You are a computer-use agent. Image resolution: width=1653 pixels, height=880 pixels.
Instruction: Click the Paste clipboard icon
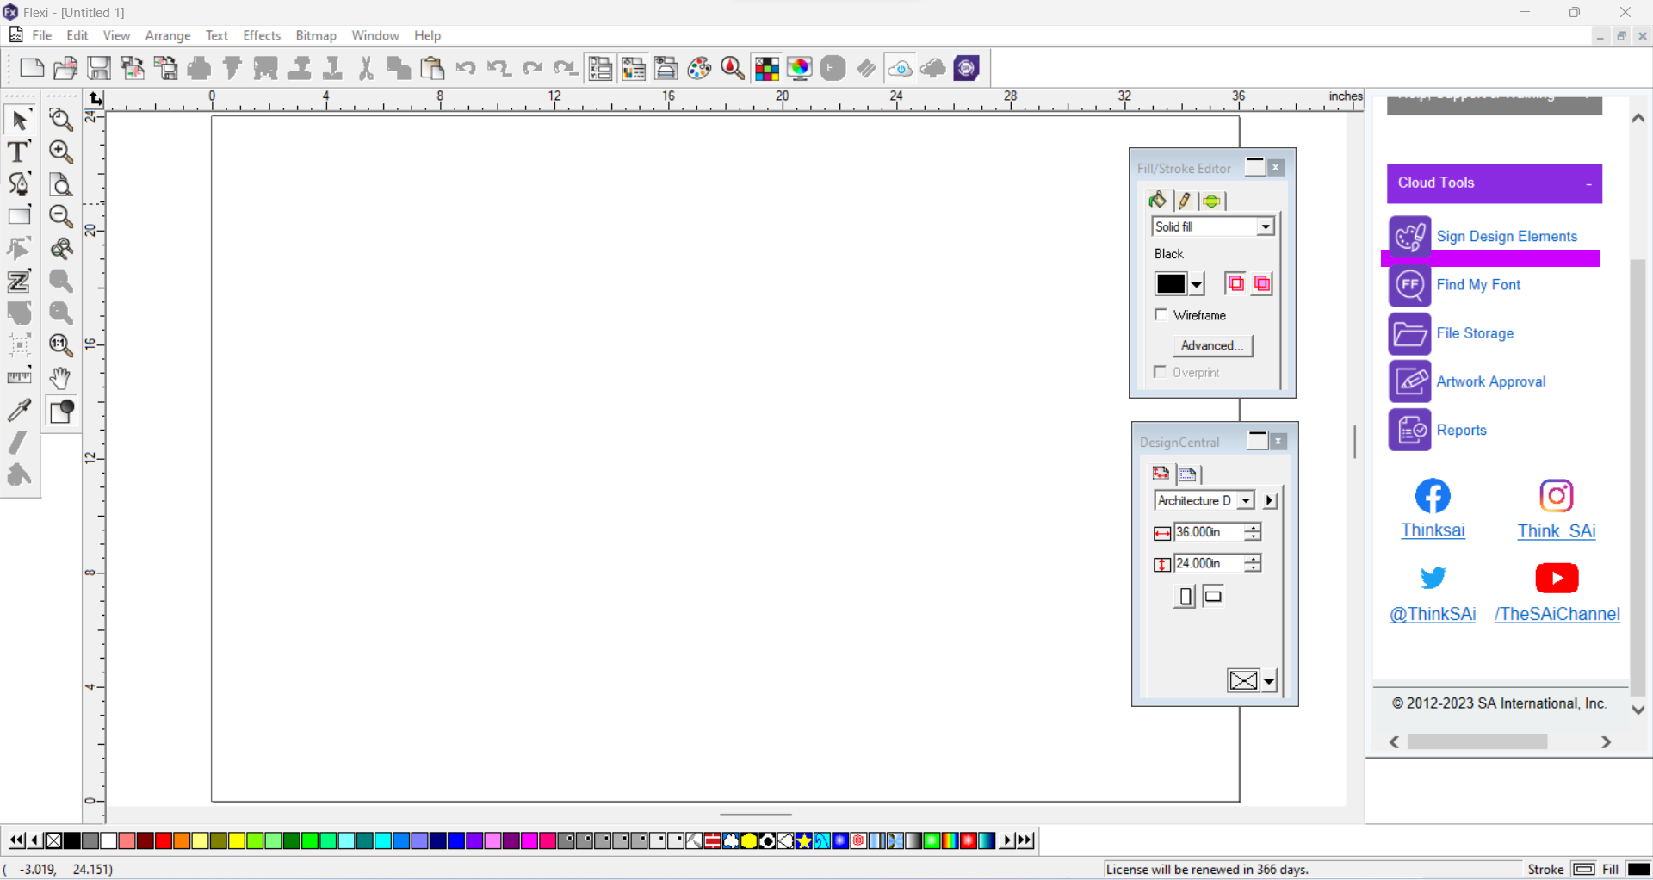pos(432,68)
